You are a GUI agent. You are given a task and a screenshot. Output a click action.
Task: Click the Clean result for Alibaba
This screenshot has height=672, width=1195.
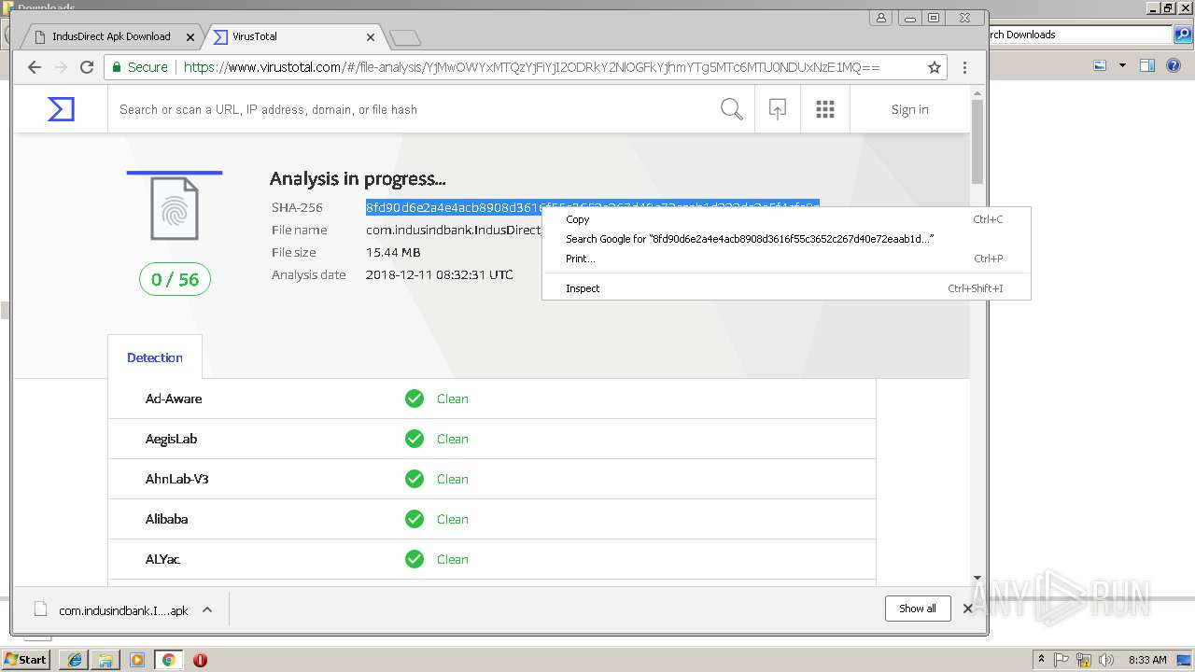pyautogui.click(x=453, y=519)
